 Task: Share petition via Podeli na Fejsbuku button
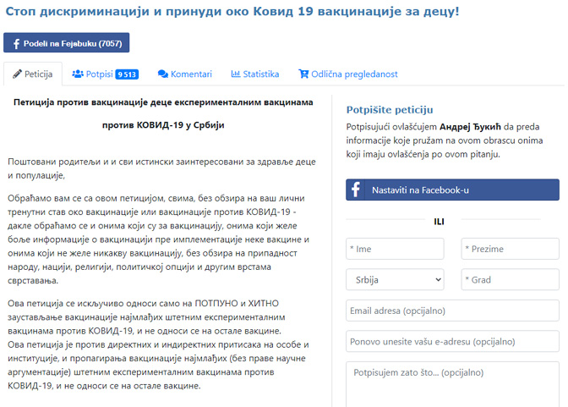point(66,43)
